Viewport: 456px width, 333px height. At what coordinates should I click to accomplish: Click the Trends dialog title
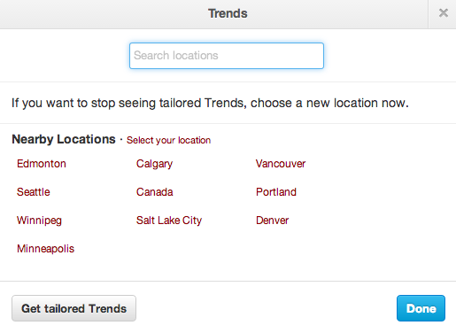(x=228, y=13)
